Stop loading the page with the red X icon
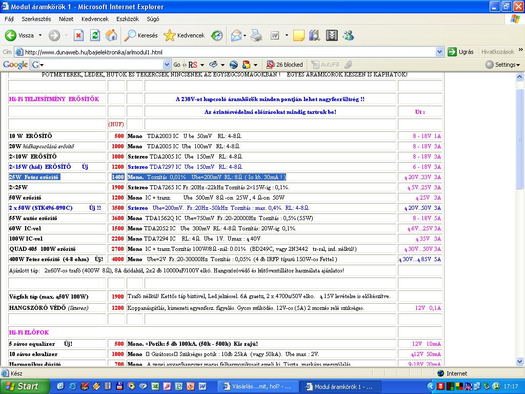The image size is (525, 394). tap(78, 35)
